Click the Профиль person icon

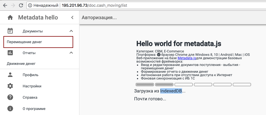pyautogui.click(x=10, y=75)
